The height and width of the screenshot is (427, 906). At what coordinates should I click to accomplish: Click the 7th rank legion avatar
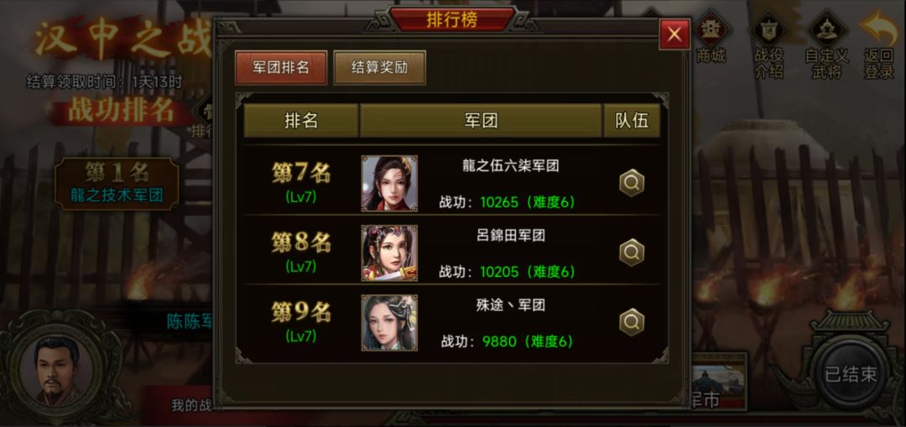click(x=389, y=183)
